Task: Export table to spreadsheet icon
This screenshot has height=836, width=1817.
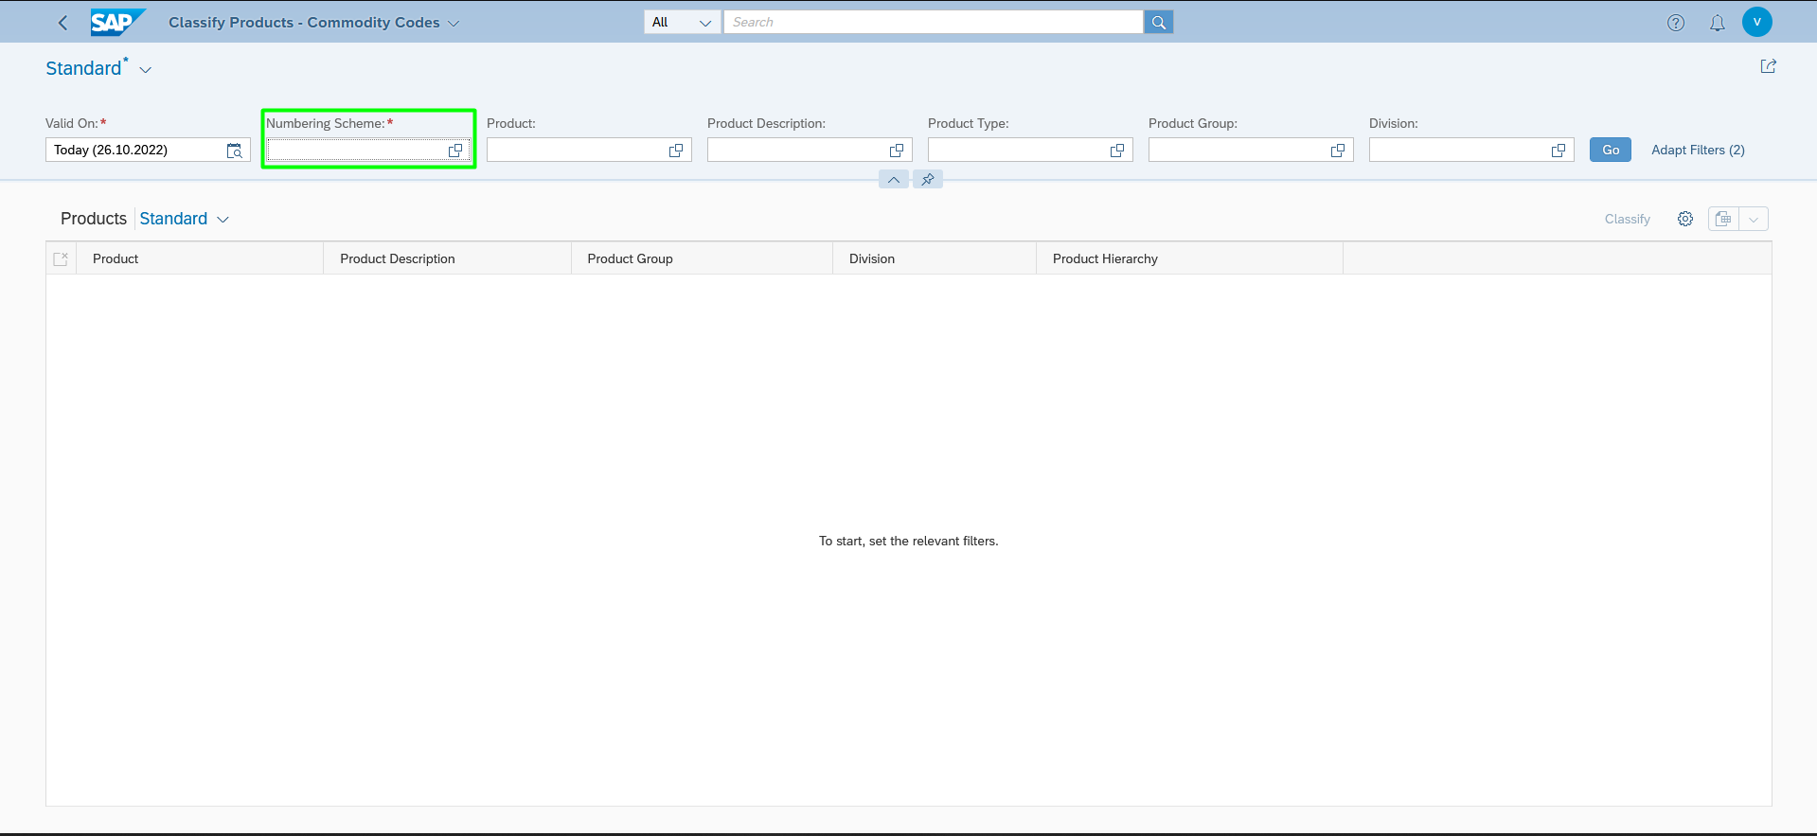Action: 1723,219
